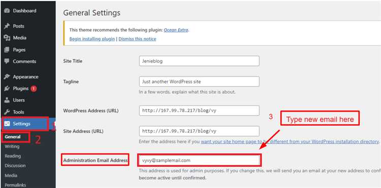Click the Site Title input field
Image resolution: width=381 pixels, height=188 pixels.
click(x=199, y=61)
